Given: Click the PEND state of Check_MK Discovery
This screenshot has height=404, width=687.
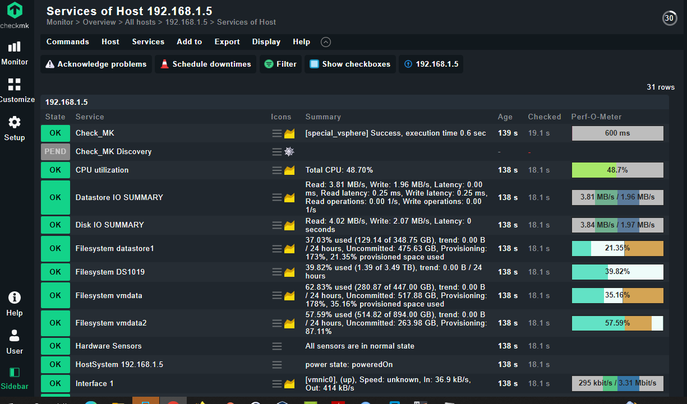Looking at the screenshot, I should 56,152.
